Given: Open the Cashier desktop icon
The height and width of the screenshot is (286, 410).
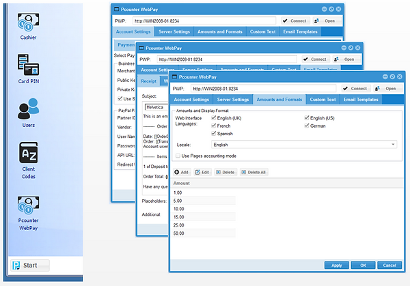Looking at the screenshot, I should (28, 26).
